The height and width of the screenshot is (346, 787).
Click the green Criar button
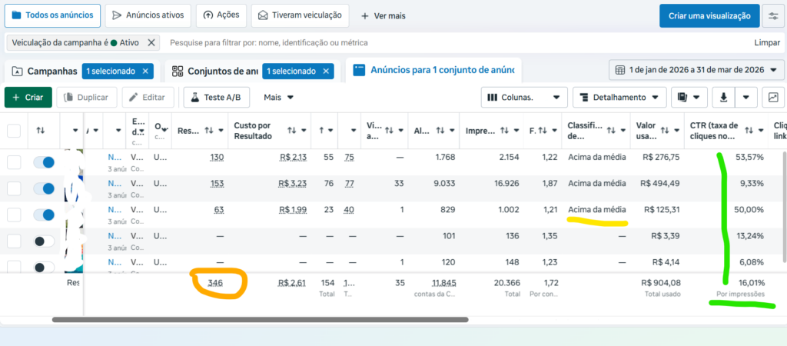click(x=28, y=98)
